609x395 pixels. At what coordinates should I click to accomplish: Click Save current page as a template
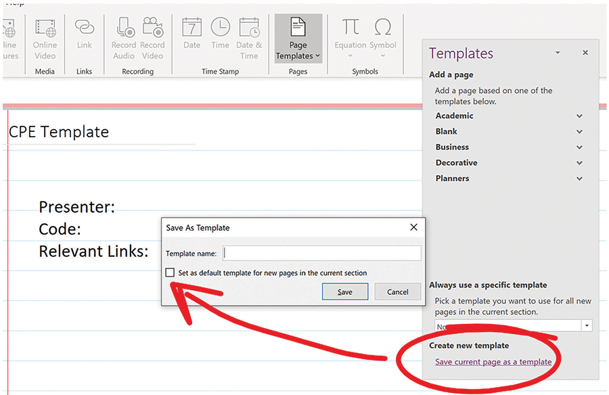[493, 362]
